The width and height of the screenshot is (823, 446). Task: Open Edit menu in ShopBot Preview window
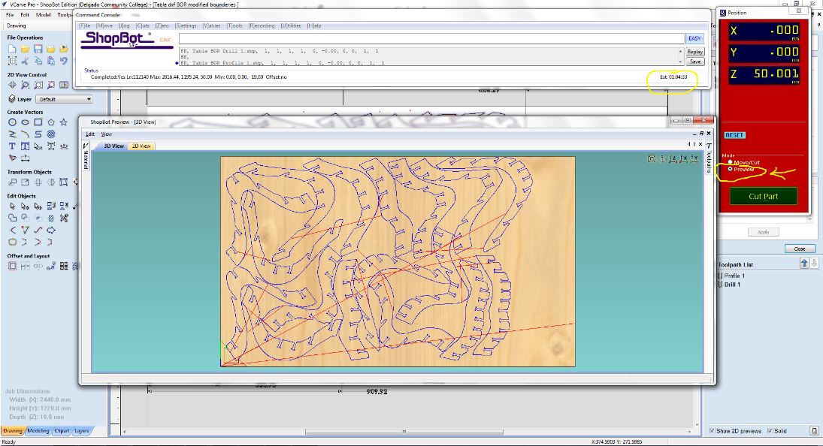tap(90, 134)
